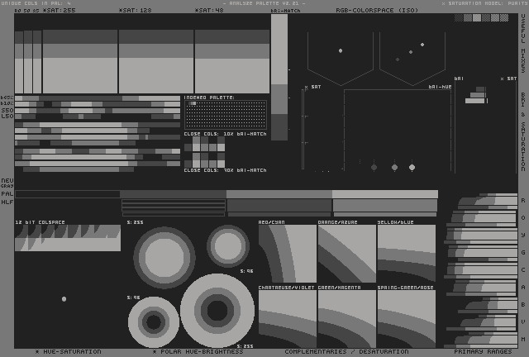Click the 'Red/Cyan' complementary panel
This screenshot has height=357, width=529.
click(x=288, y=254)
